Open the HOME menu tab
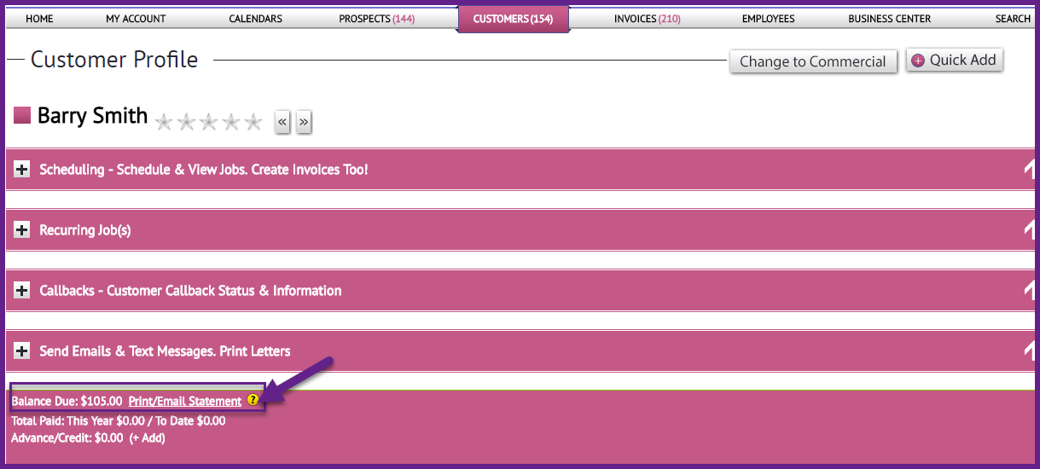The height and width of the screenshot is (469, 1040). coord(39,19)
